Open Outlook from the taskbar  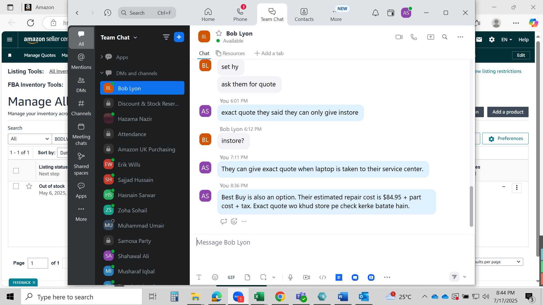(x=364, y=297)
